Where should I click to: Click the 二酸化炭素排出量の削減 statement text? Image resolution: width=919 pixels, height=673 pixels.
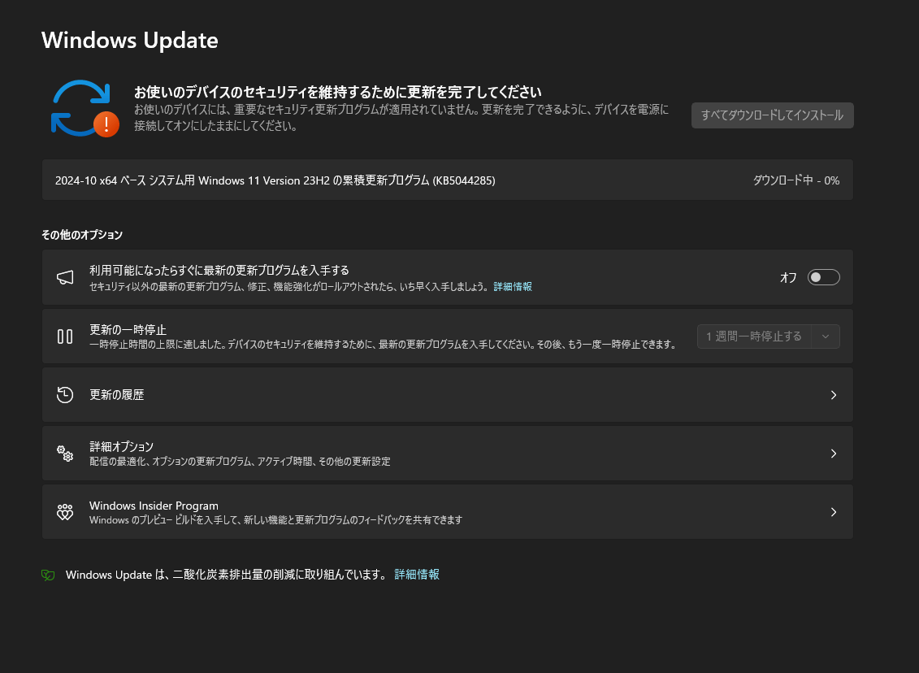coord(226,575)
